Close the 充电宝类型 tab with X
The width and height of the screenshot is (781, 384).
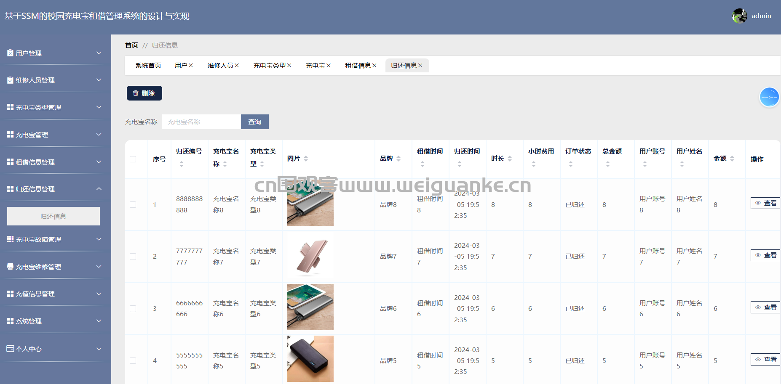coord(289,65)
